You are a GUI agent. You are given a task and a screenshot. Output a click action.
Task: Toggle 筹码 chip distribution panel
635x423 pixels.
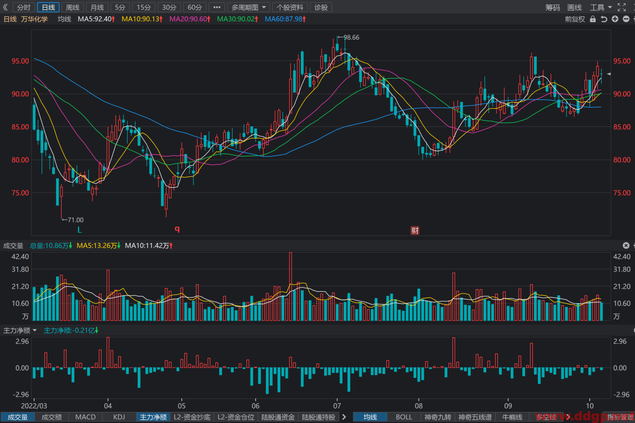point(552,7)
